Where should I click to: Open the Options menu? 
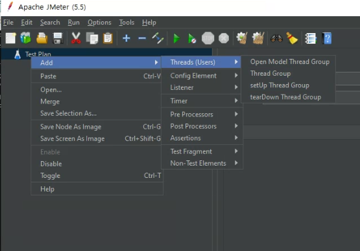coord(99,23)
